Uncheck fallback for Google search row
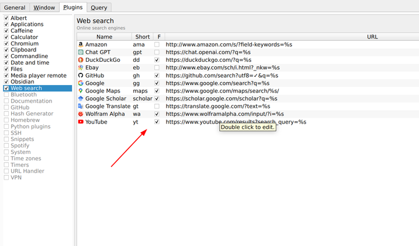The width and height of the screenshot is (419, 246). click(x=157, y=83)
